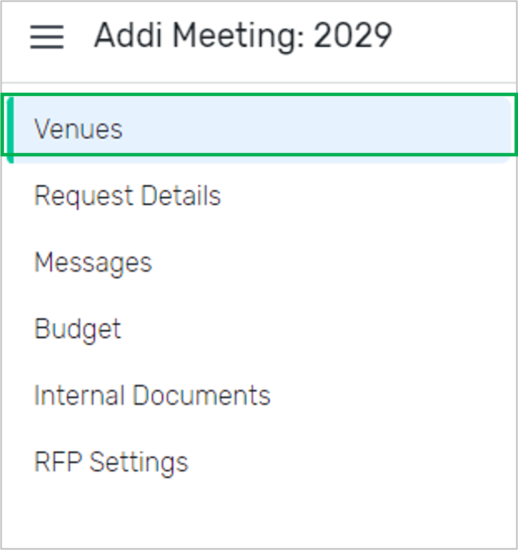This screenshot has height=550, width=518.
Task: Click the hamburger menu icon
Action: 47,37
